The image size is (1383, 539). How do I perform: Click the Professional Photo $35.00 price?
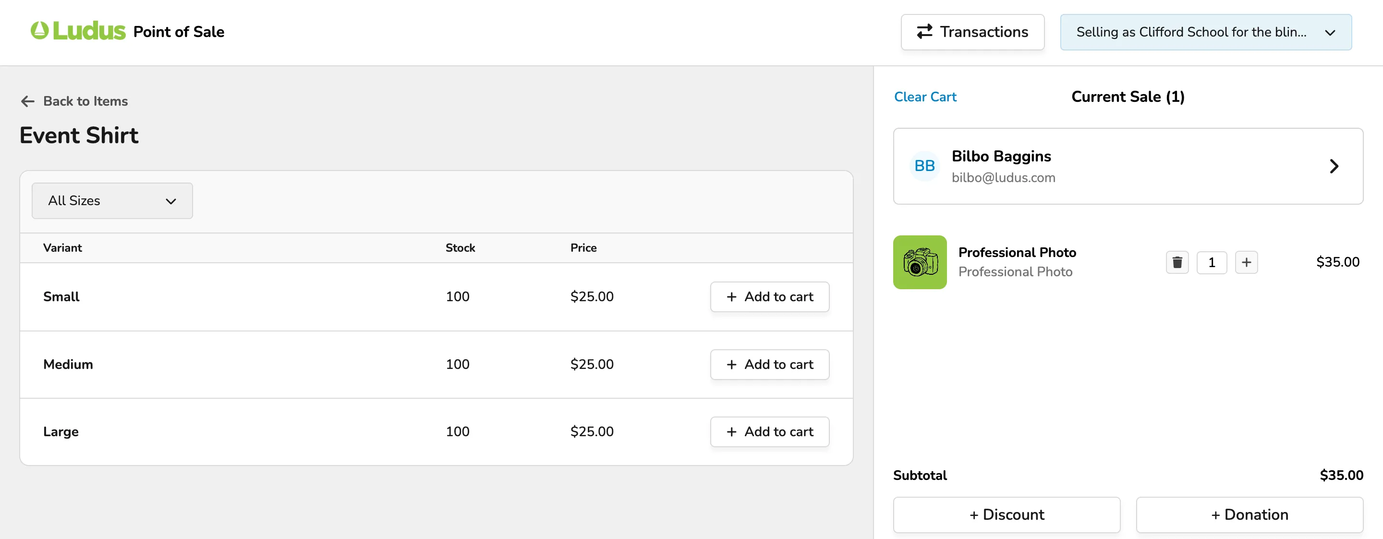(1337, 262)
